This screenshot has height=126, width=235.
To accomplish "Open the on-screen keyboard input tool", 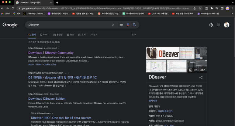I will (x=121, y=25).
